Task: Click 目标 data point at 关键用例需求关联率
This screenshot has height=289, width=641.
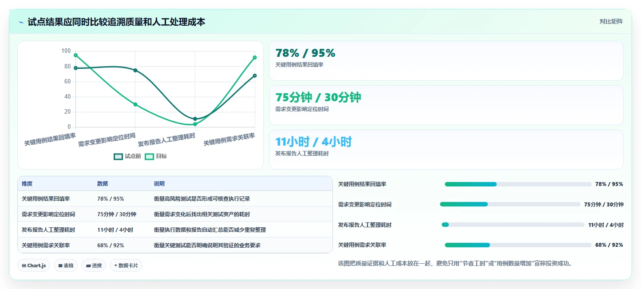Action: click(x=255, y=57)
